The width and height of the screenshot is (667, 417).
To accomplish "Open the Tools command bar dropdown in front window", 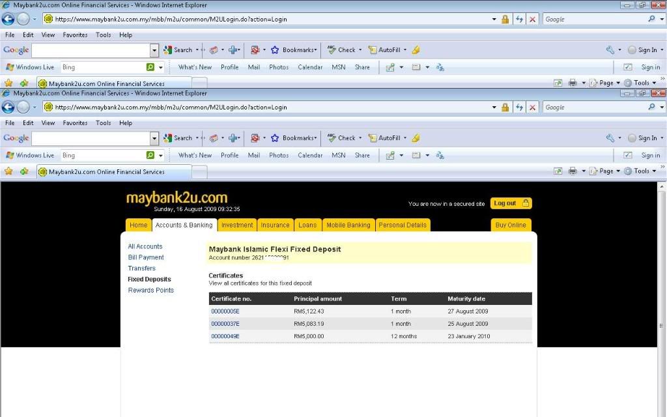I will coord(654,171).
